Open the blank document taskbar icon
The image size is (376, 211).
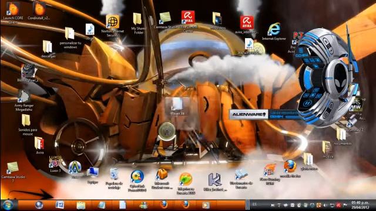click(123, 205)
